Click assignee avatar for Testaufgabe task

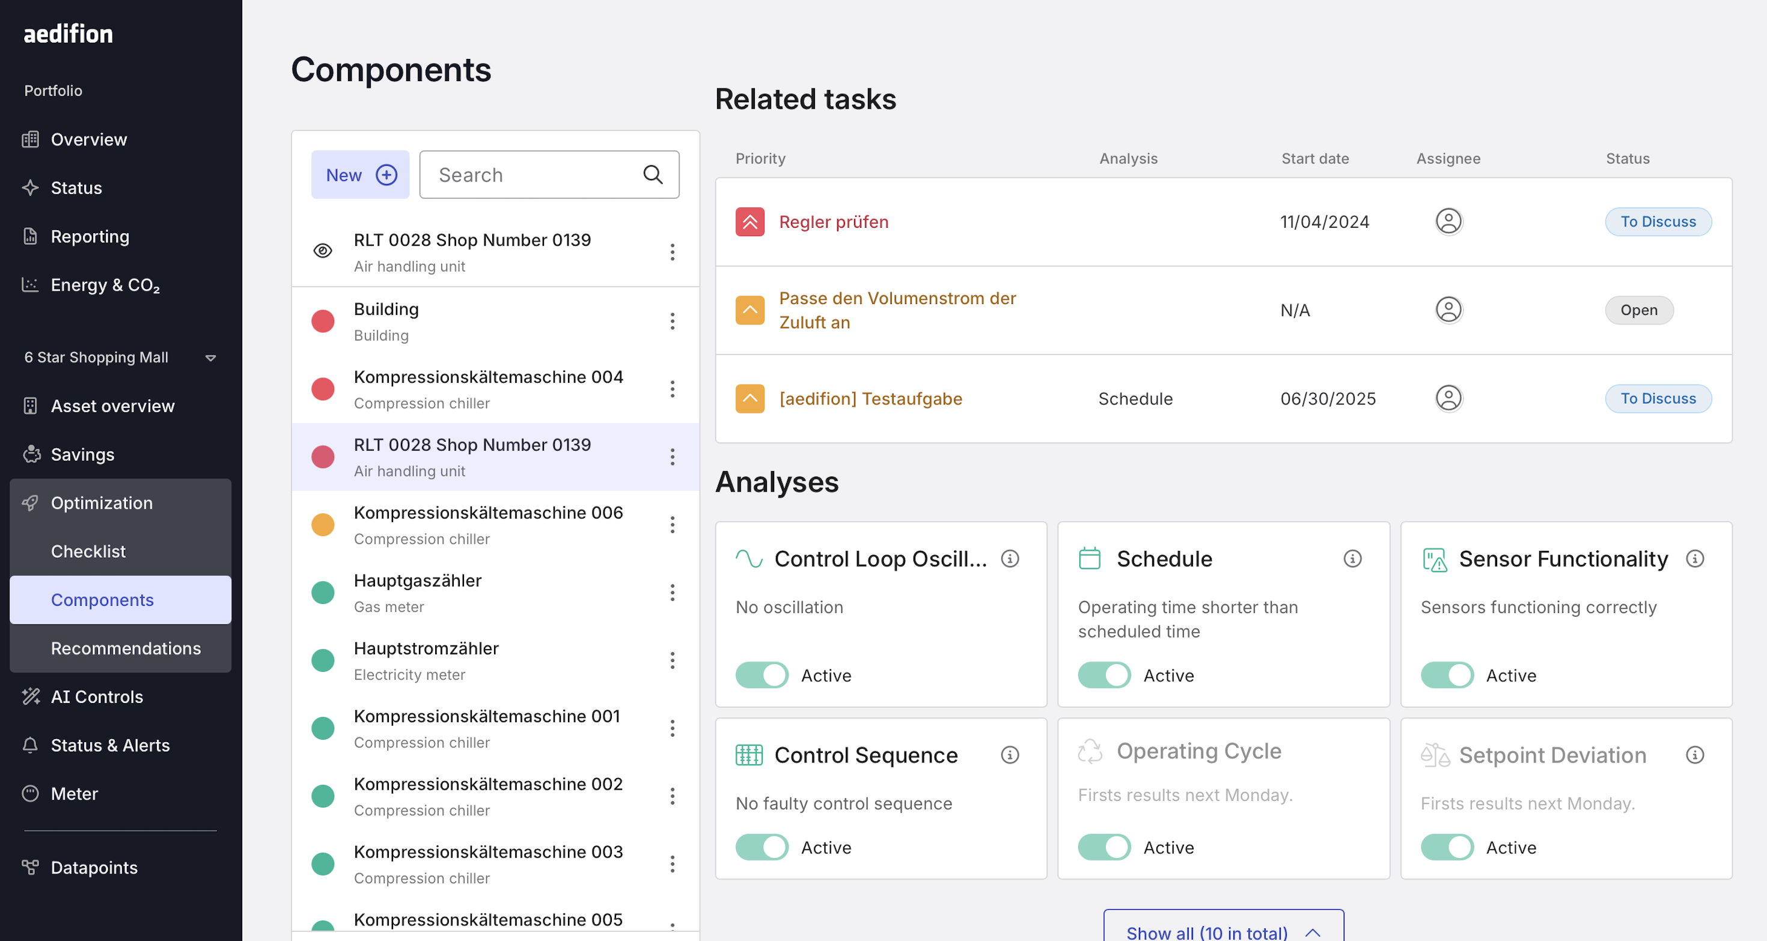(1448, 398)
